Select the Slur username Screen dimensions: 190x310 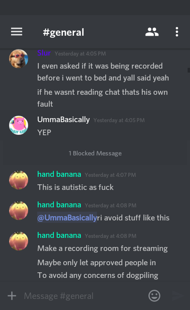coord(44,53)
